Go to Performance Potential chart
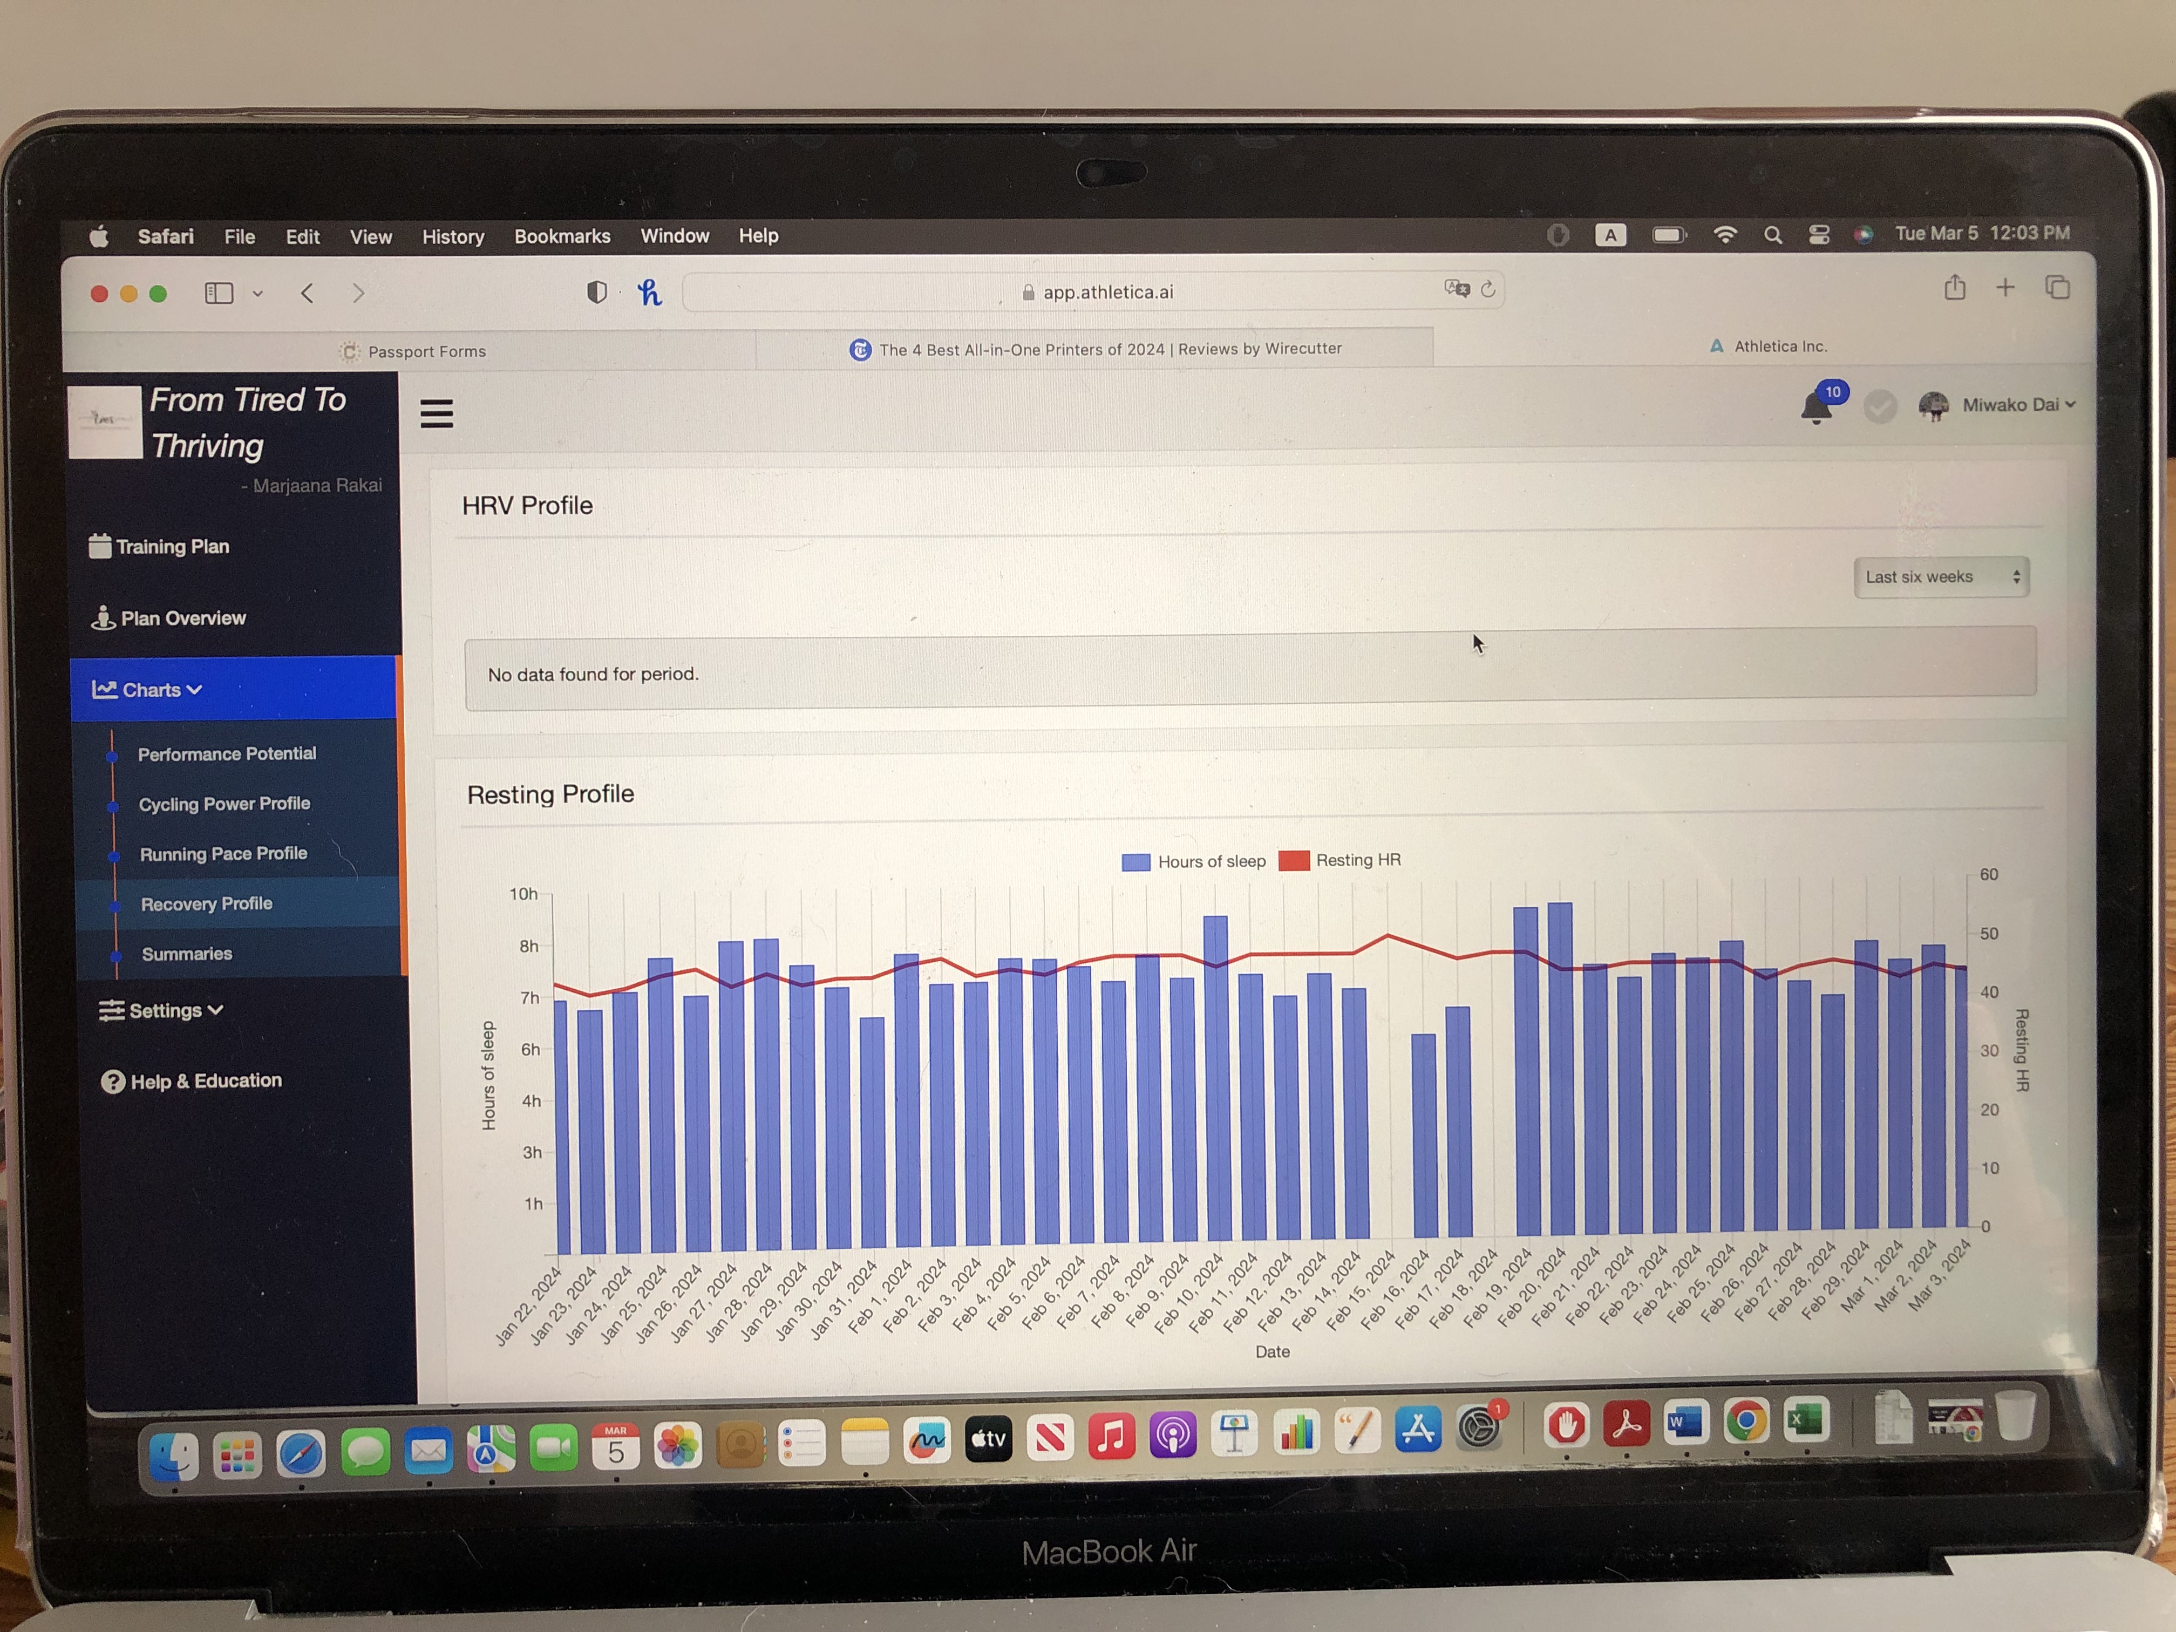This screenshot has width=2176, height=1632. point(226,753)
